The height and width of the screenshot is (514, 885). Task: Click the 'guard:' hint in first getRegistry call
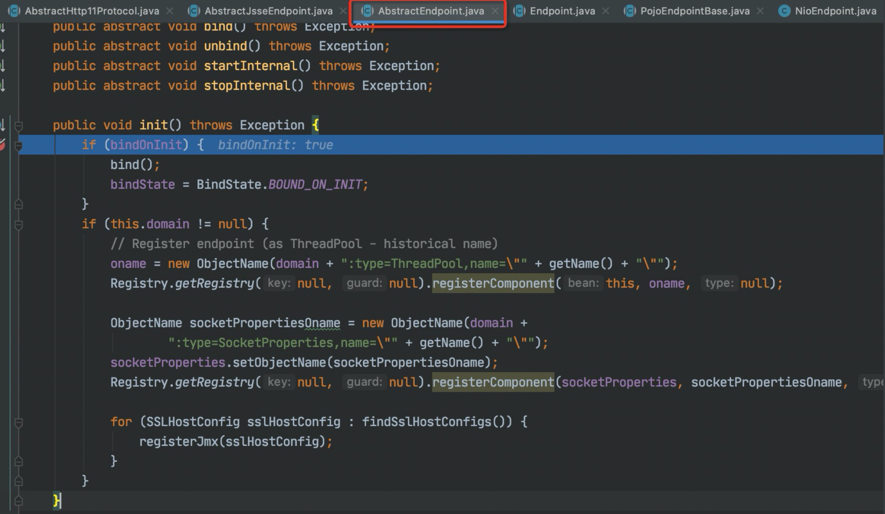point(364,283)
